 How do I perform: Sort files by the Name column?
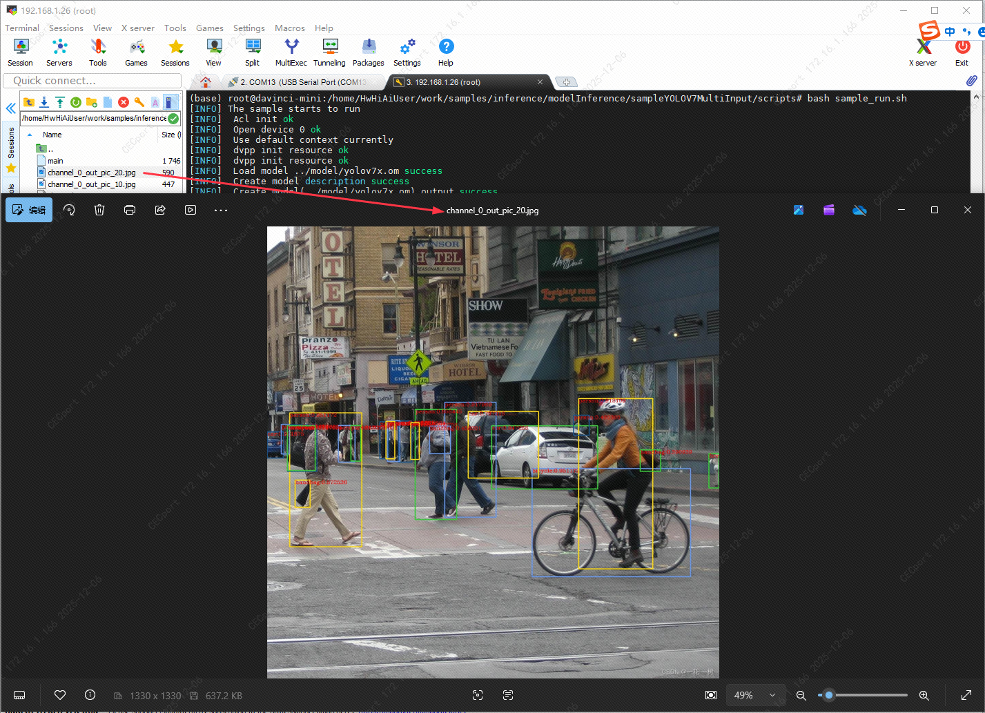52,135
